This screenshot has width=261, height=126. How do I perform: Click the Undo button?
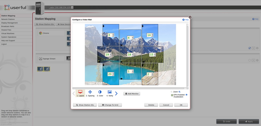[226, 121]
